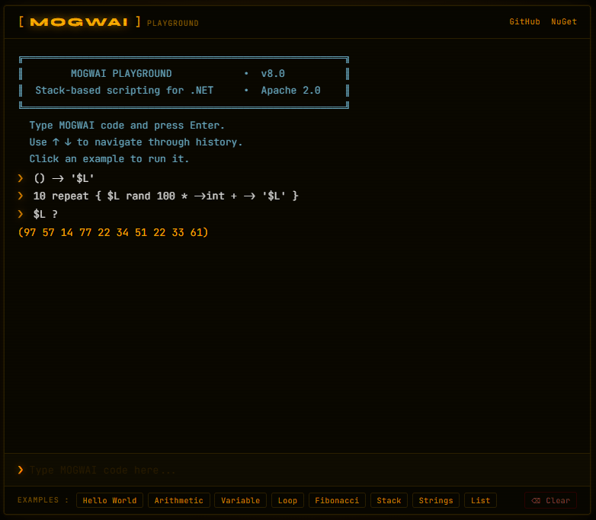Focus the MOGWAI code input field
The height and width of the screenshot is (520, 596).
click(x=304, y=471)
